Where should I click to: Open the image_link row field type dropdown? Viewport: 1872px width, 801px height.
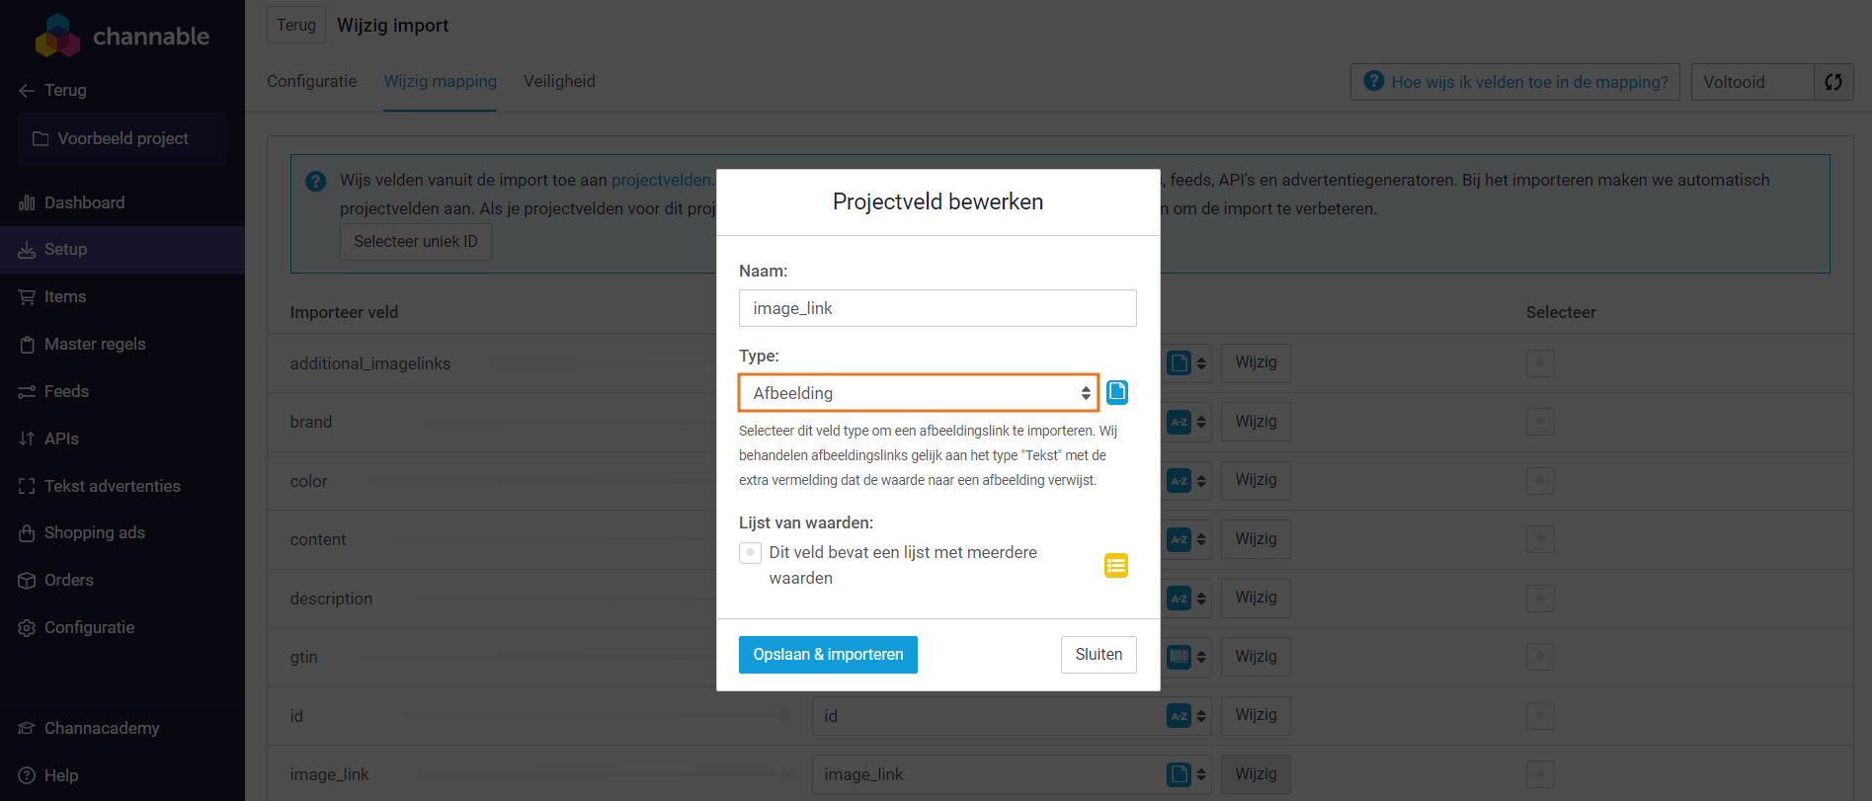tap(1187, 774)
